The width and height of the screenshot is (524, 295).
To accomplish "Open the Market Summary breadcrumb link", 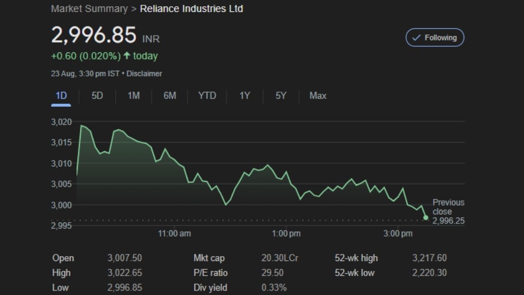I will pos(89,9).
